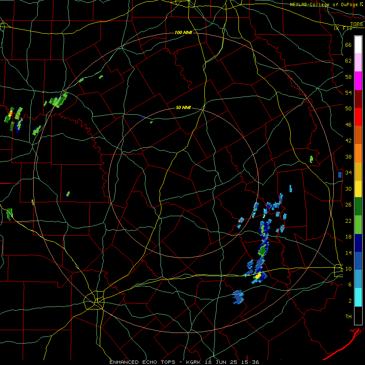This screenshot has width=365, height=365.
Task: Click the yellow-core echo in the southeast
Action: (258, 276)
